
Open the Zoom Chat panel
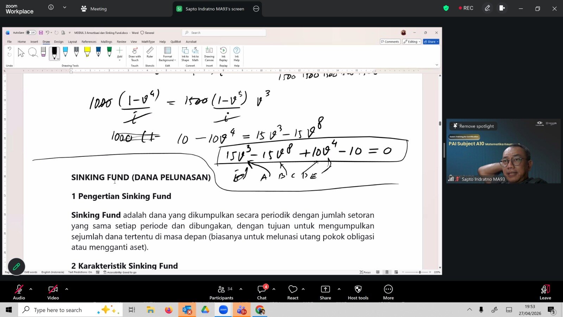pyautogui.click(x=262, y=292)
